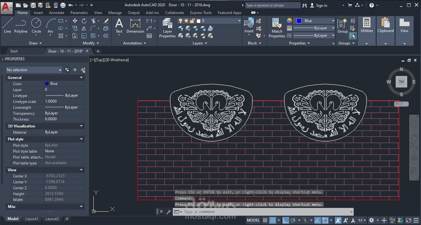This screenshot has width=421, height=225.
Task: Collapse the General properties section
Action: tap(81, 78)
